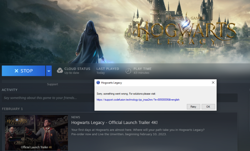Viewport: 250px width, 151px height.
Task: Click 'Sorry, something went wrong' message text
Action: click(126, 94)
